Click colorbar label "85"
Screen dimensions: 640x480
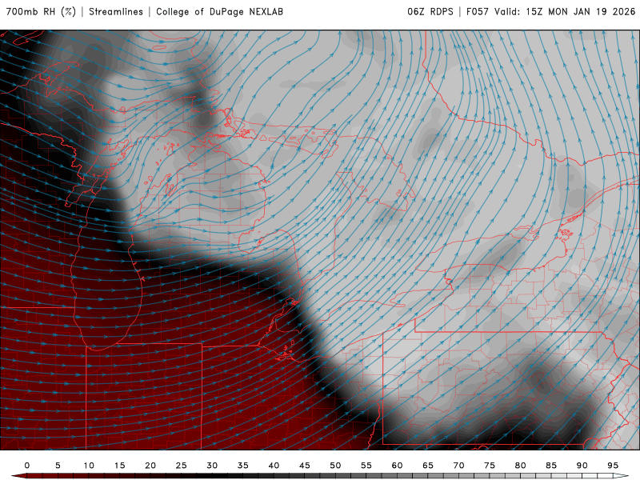click(551, 466)
